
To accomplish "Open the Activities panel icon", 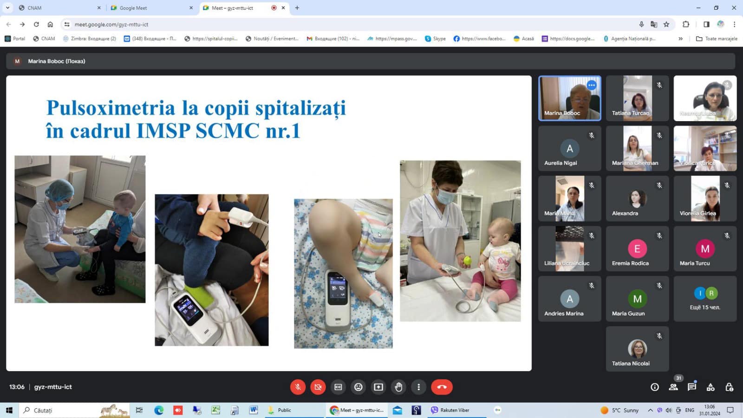I will click(x=710, y=387).
